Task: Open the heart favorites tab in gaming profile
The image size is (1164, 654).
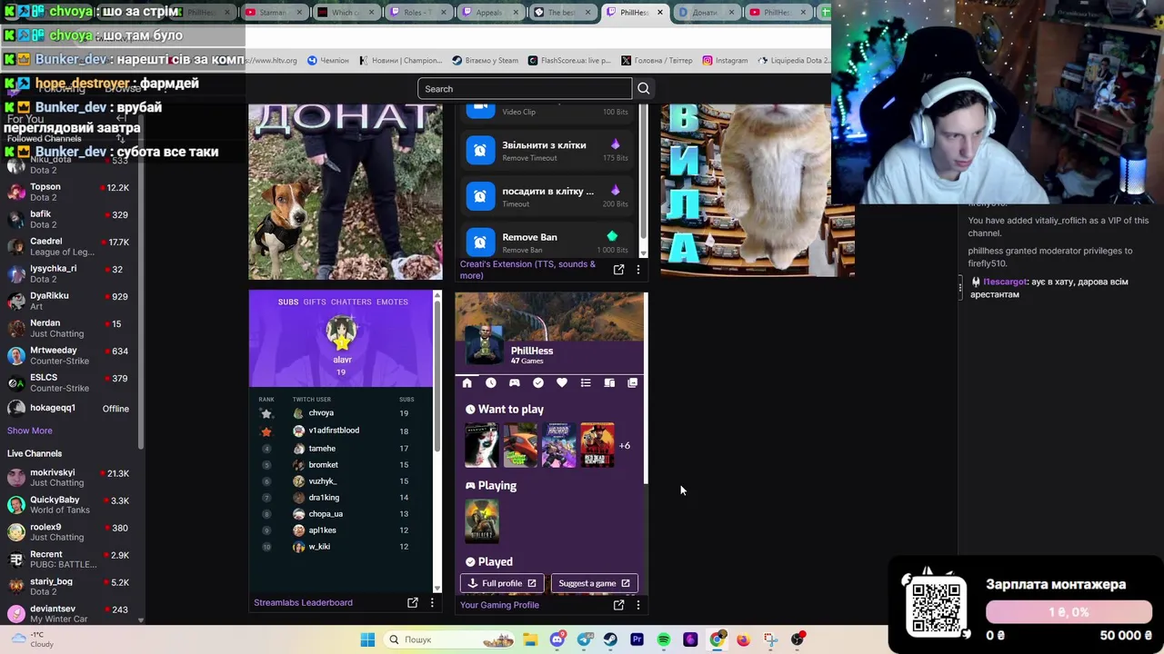Action: coord(562,383)
